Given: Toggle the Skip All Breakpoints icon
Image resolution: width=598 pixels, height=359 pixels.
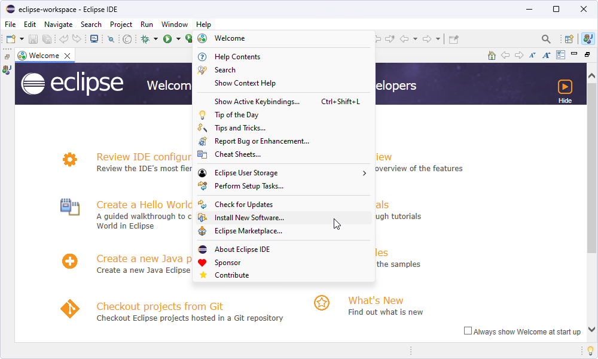Looking at the screenshot, I should 111,39.
